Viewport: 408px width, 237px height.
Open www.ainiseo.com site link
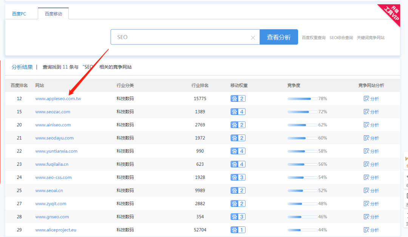[x=53, y=125]
